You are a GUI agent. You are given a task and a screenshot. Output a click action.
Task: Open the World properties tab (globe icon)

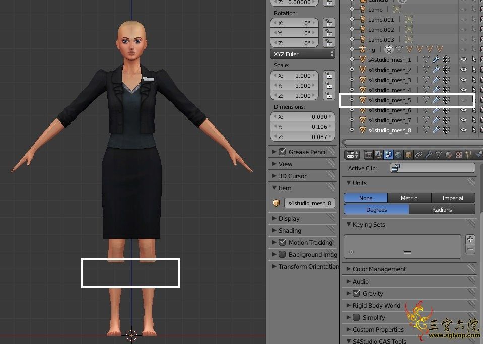click(398, 155)
